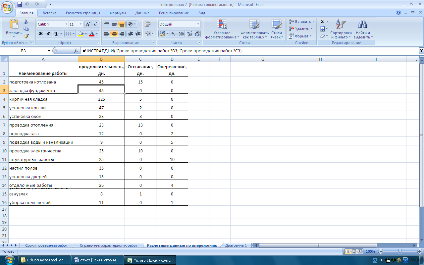Image resolution: width=424 pixels, height=265 pixels.
Task: Toggle italic formatting К
Action: pyautogui.click(x=48, y=34)
